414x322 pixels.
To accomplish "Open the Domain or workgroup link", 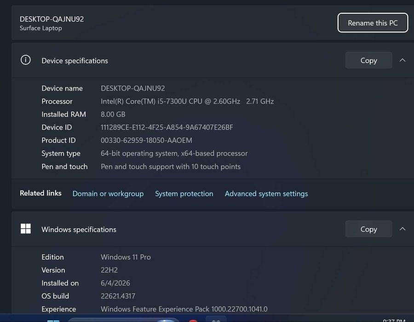I will point(108,194).
